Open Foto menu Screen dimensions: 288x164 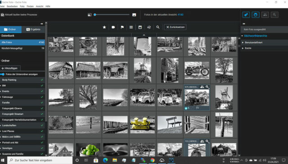(22, 6)
